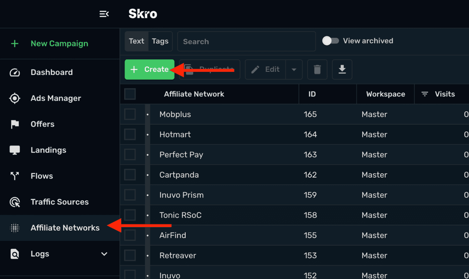Collapse the sidebar with the menu icon
The image size is (469, 279).
(104, 14)
